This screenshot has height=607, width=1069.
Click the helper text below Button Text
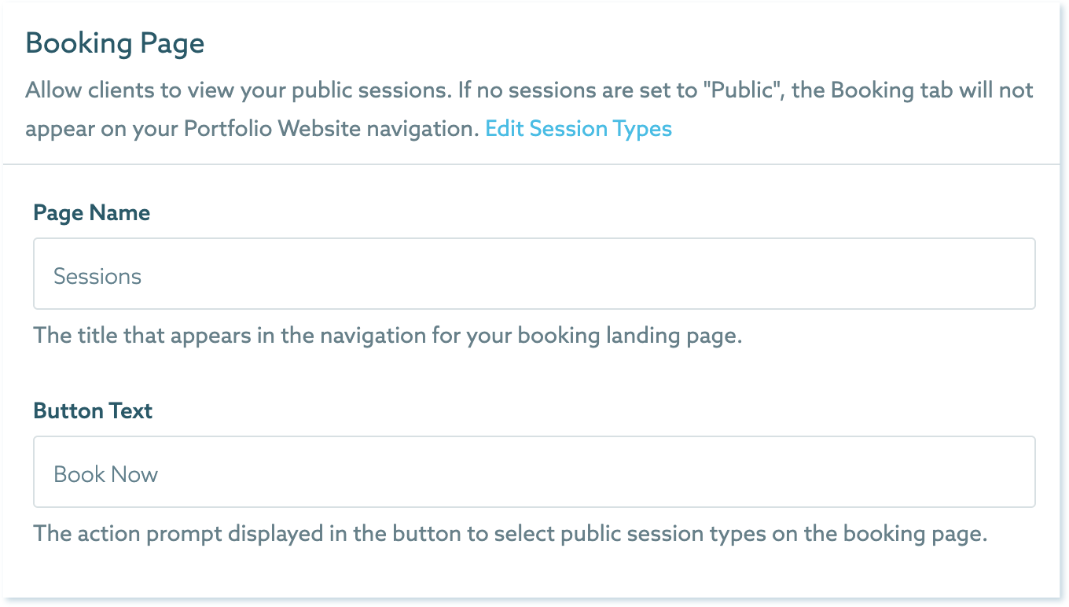[x=509, y=534]
